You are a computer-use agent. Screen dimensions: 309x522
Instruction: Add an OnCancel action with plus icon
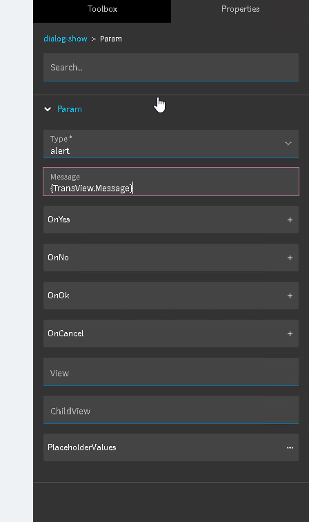(x=290, y=333)
